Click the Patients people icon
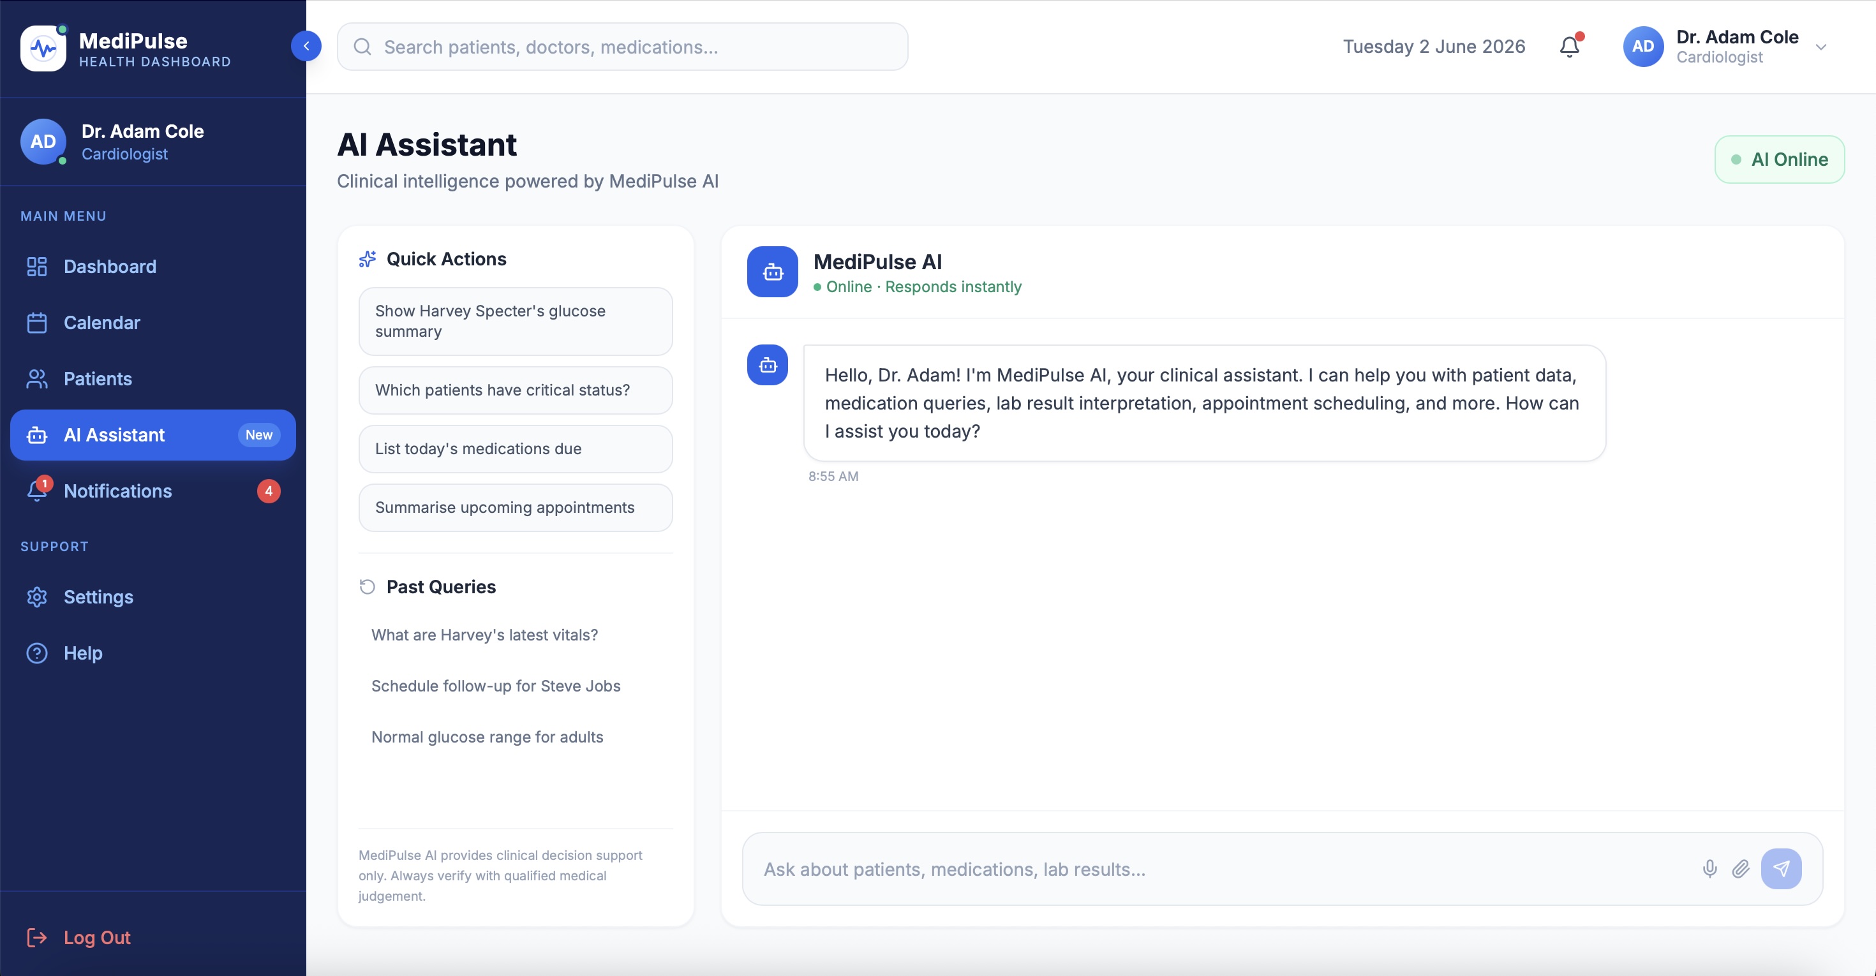 [36, 378]
